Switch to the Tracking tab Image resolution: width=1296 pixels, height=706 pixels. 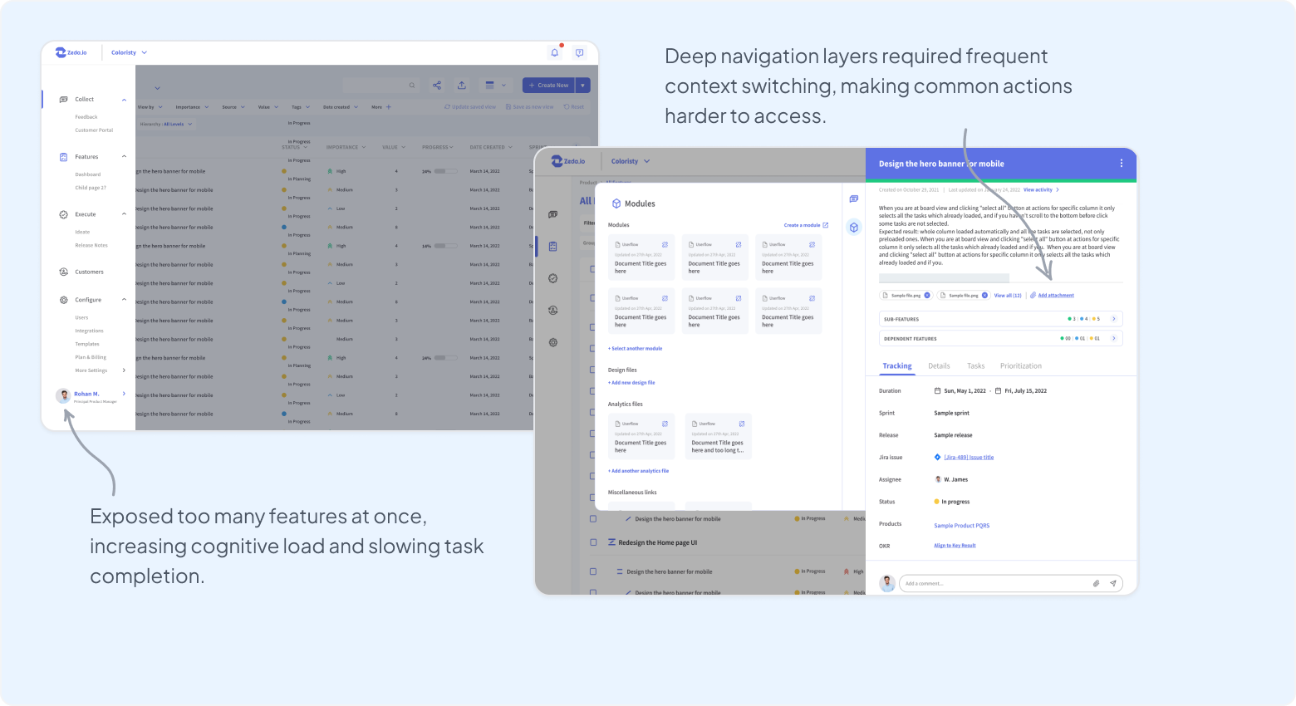[x=897, y=366]
